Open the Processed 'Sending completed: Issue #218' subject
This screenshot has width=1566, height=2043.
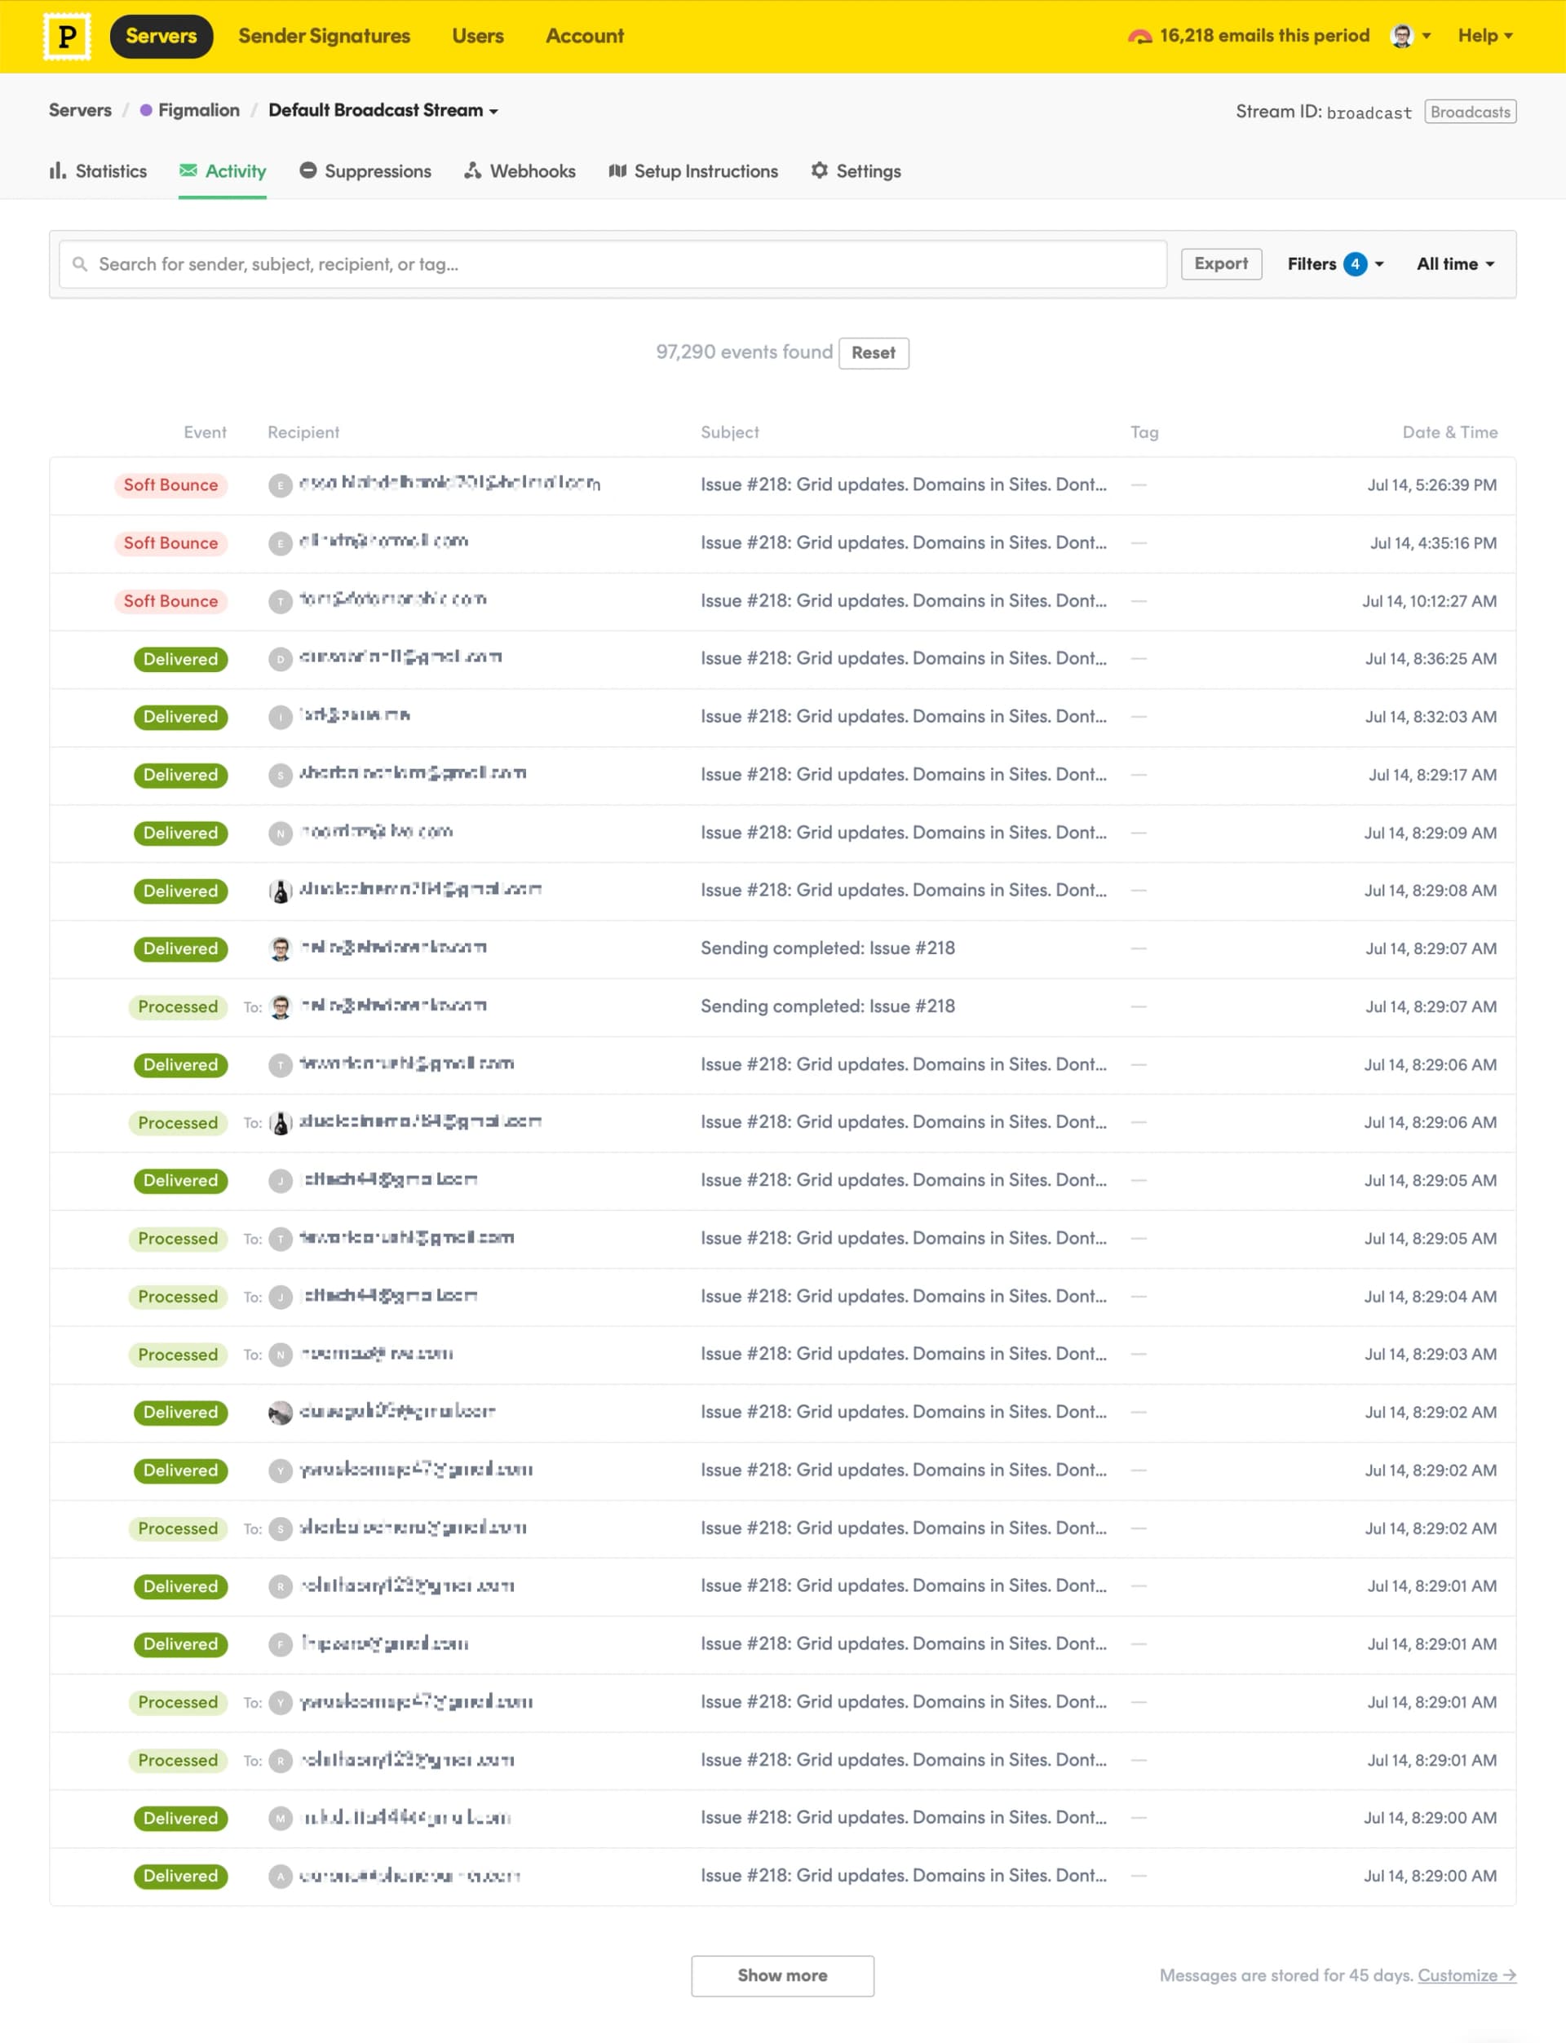tap(828, 1006)
